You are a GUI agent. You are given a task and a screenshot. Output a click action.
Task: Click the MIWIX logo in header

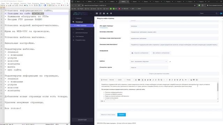80,14
